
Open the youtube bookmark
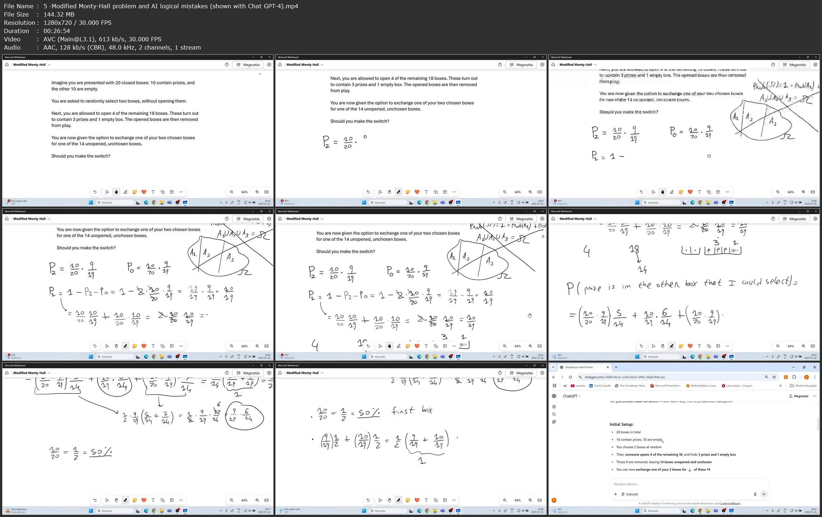click(578, 386)
